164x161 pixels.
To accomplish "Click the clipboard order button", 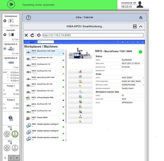I will [80, 81].
